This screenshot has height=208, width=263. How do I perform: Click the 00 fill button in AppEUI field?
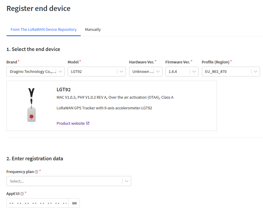(x=74, y=203)
